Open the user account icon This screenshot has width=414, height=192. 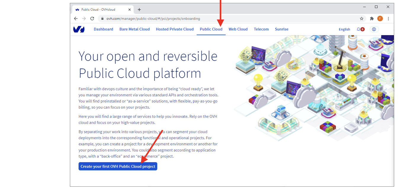coord(374,29)
